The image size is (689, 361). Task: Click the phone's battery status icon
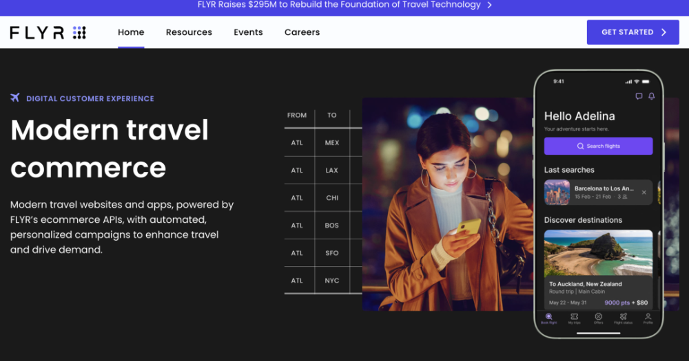tap(646, 82)
